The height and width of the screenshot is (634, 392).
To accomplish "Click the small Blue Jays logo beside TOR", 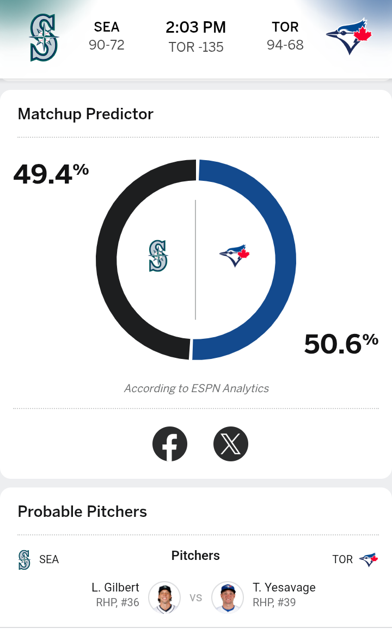I will (369, 559).
